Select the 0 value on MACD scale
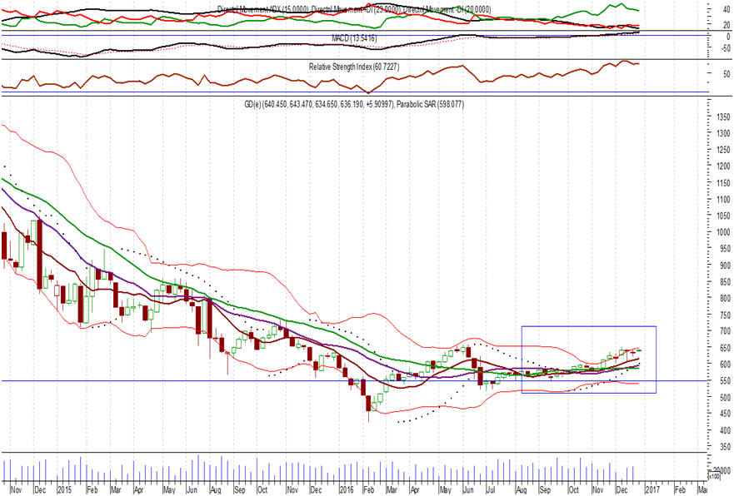Image resolution: width=734 pixels, height=496 pixels. (728, 37)
